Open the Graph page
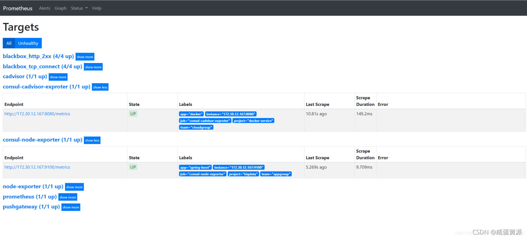 pos(61,8)
